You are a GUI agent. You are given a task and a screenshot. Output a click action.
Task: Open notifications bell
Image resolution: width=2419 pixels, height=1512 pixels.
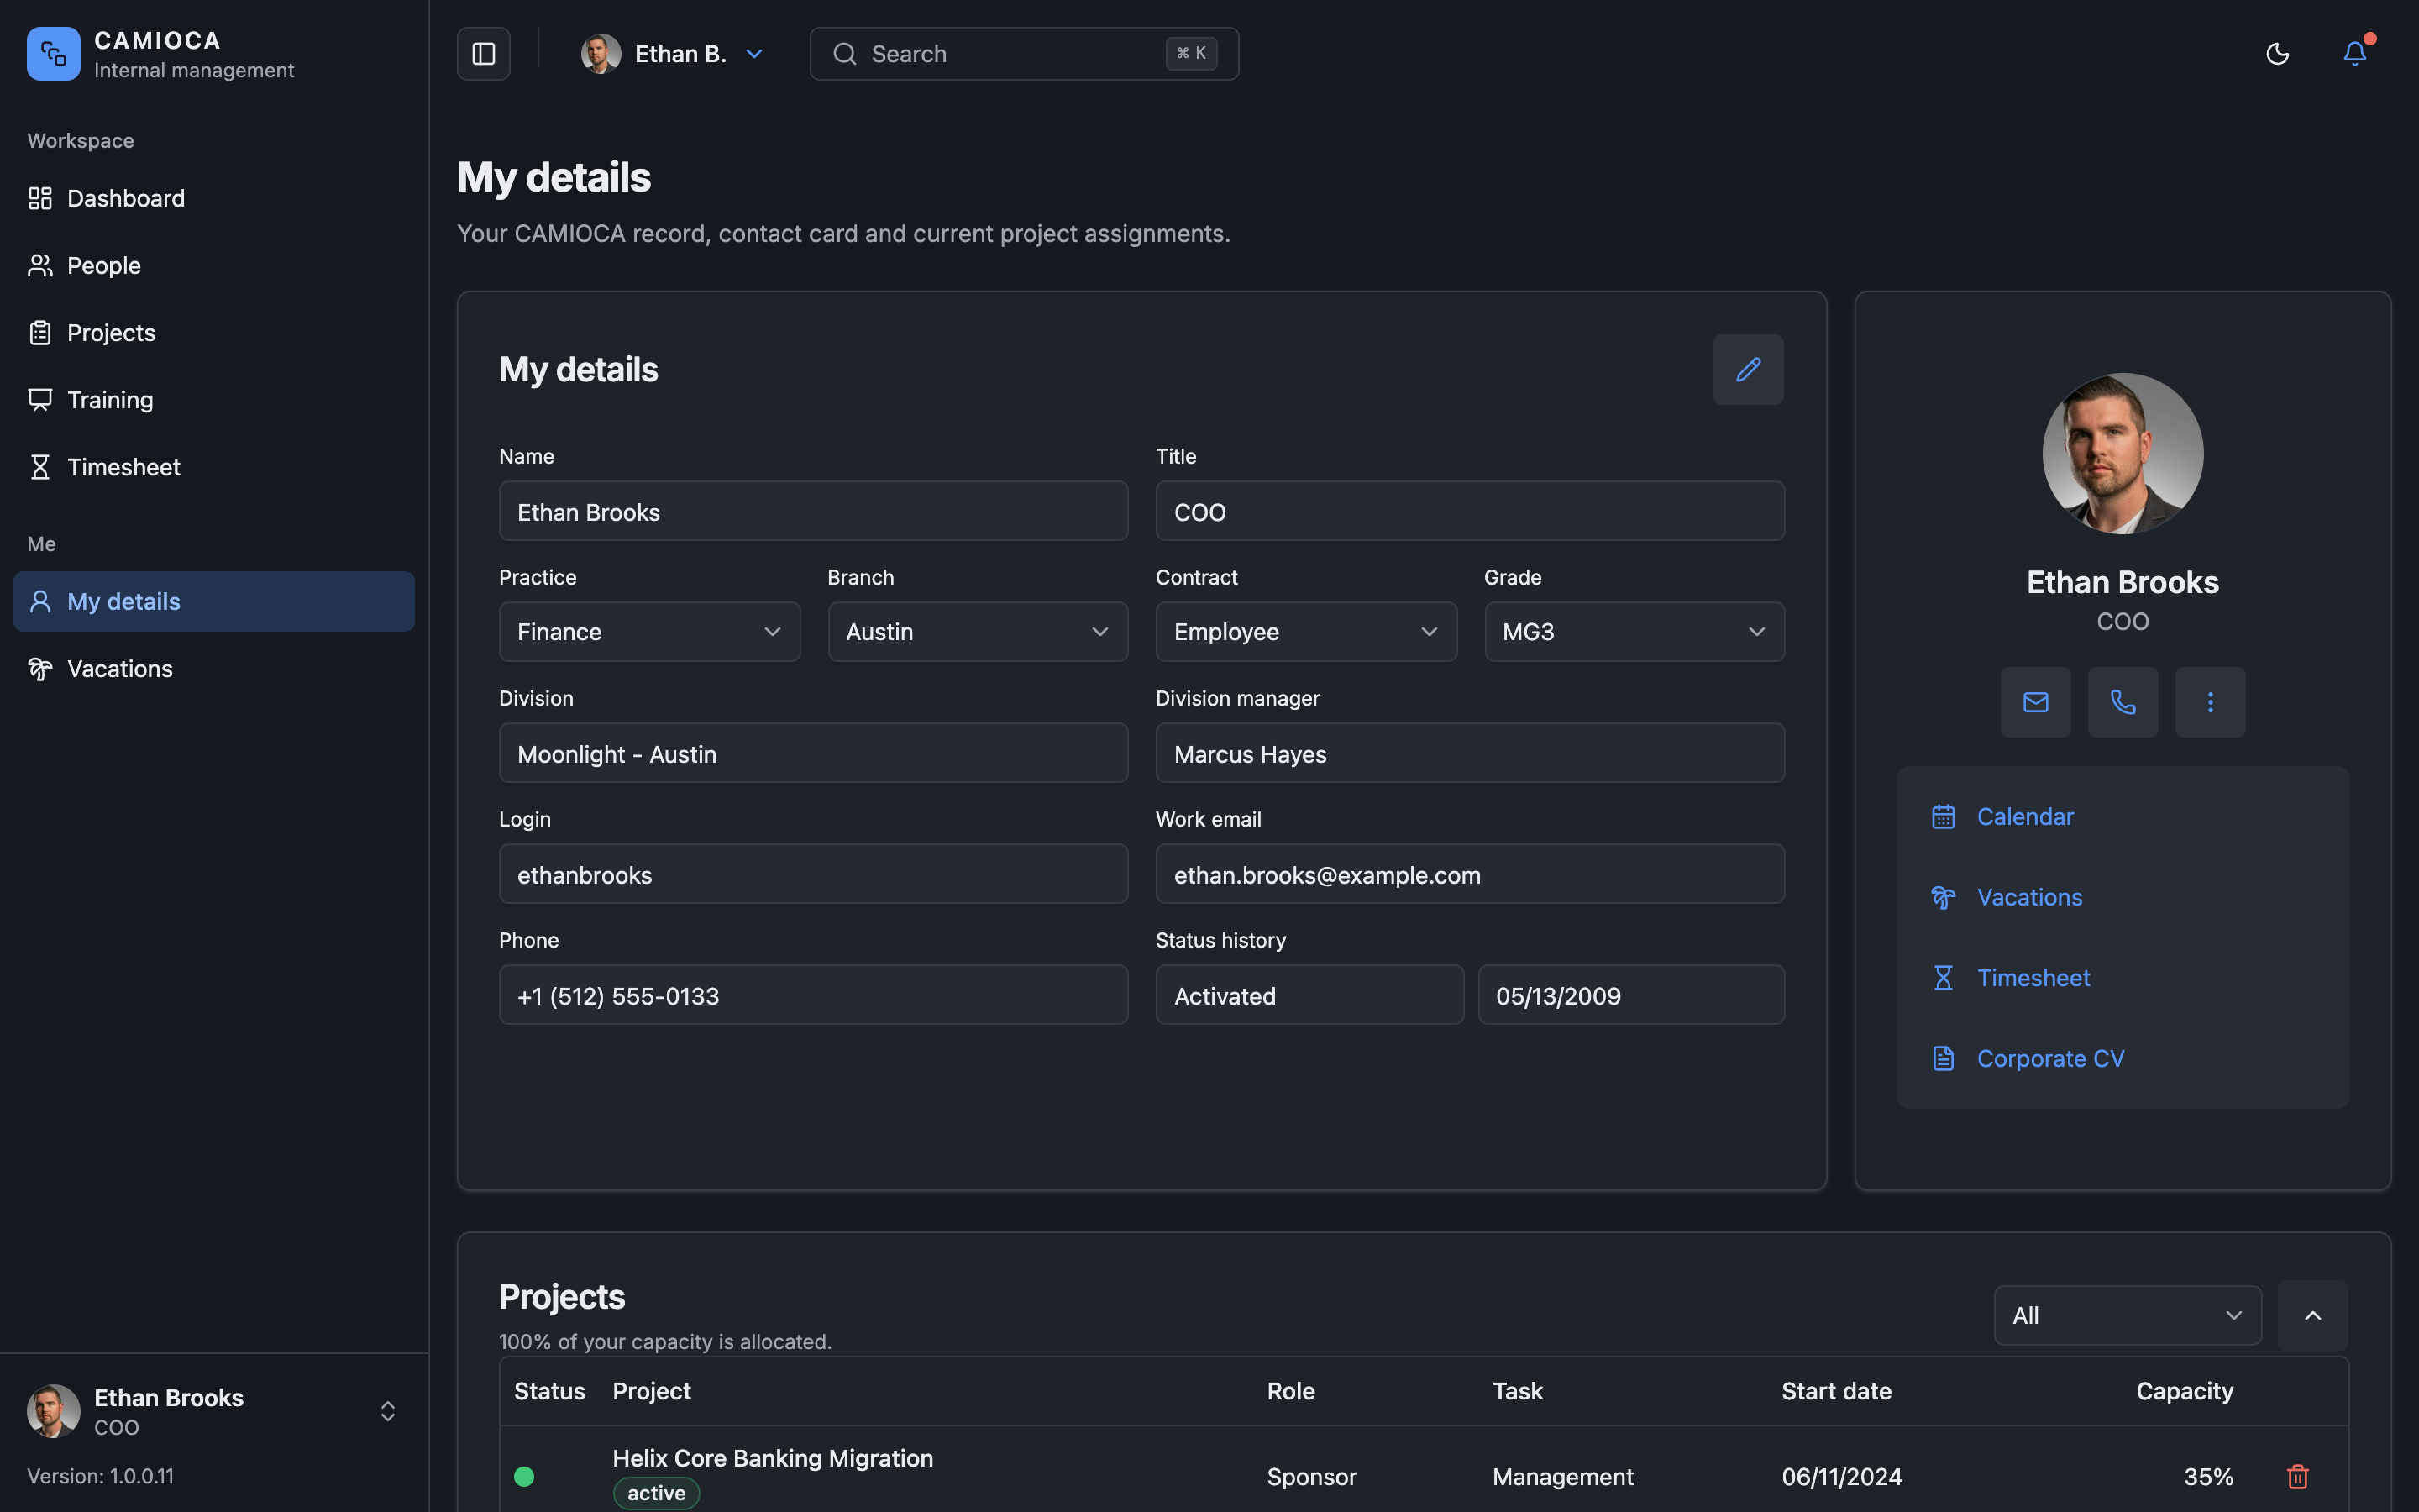pos(2355,54)
